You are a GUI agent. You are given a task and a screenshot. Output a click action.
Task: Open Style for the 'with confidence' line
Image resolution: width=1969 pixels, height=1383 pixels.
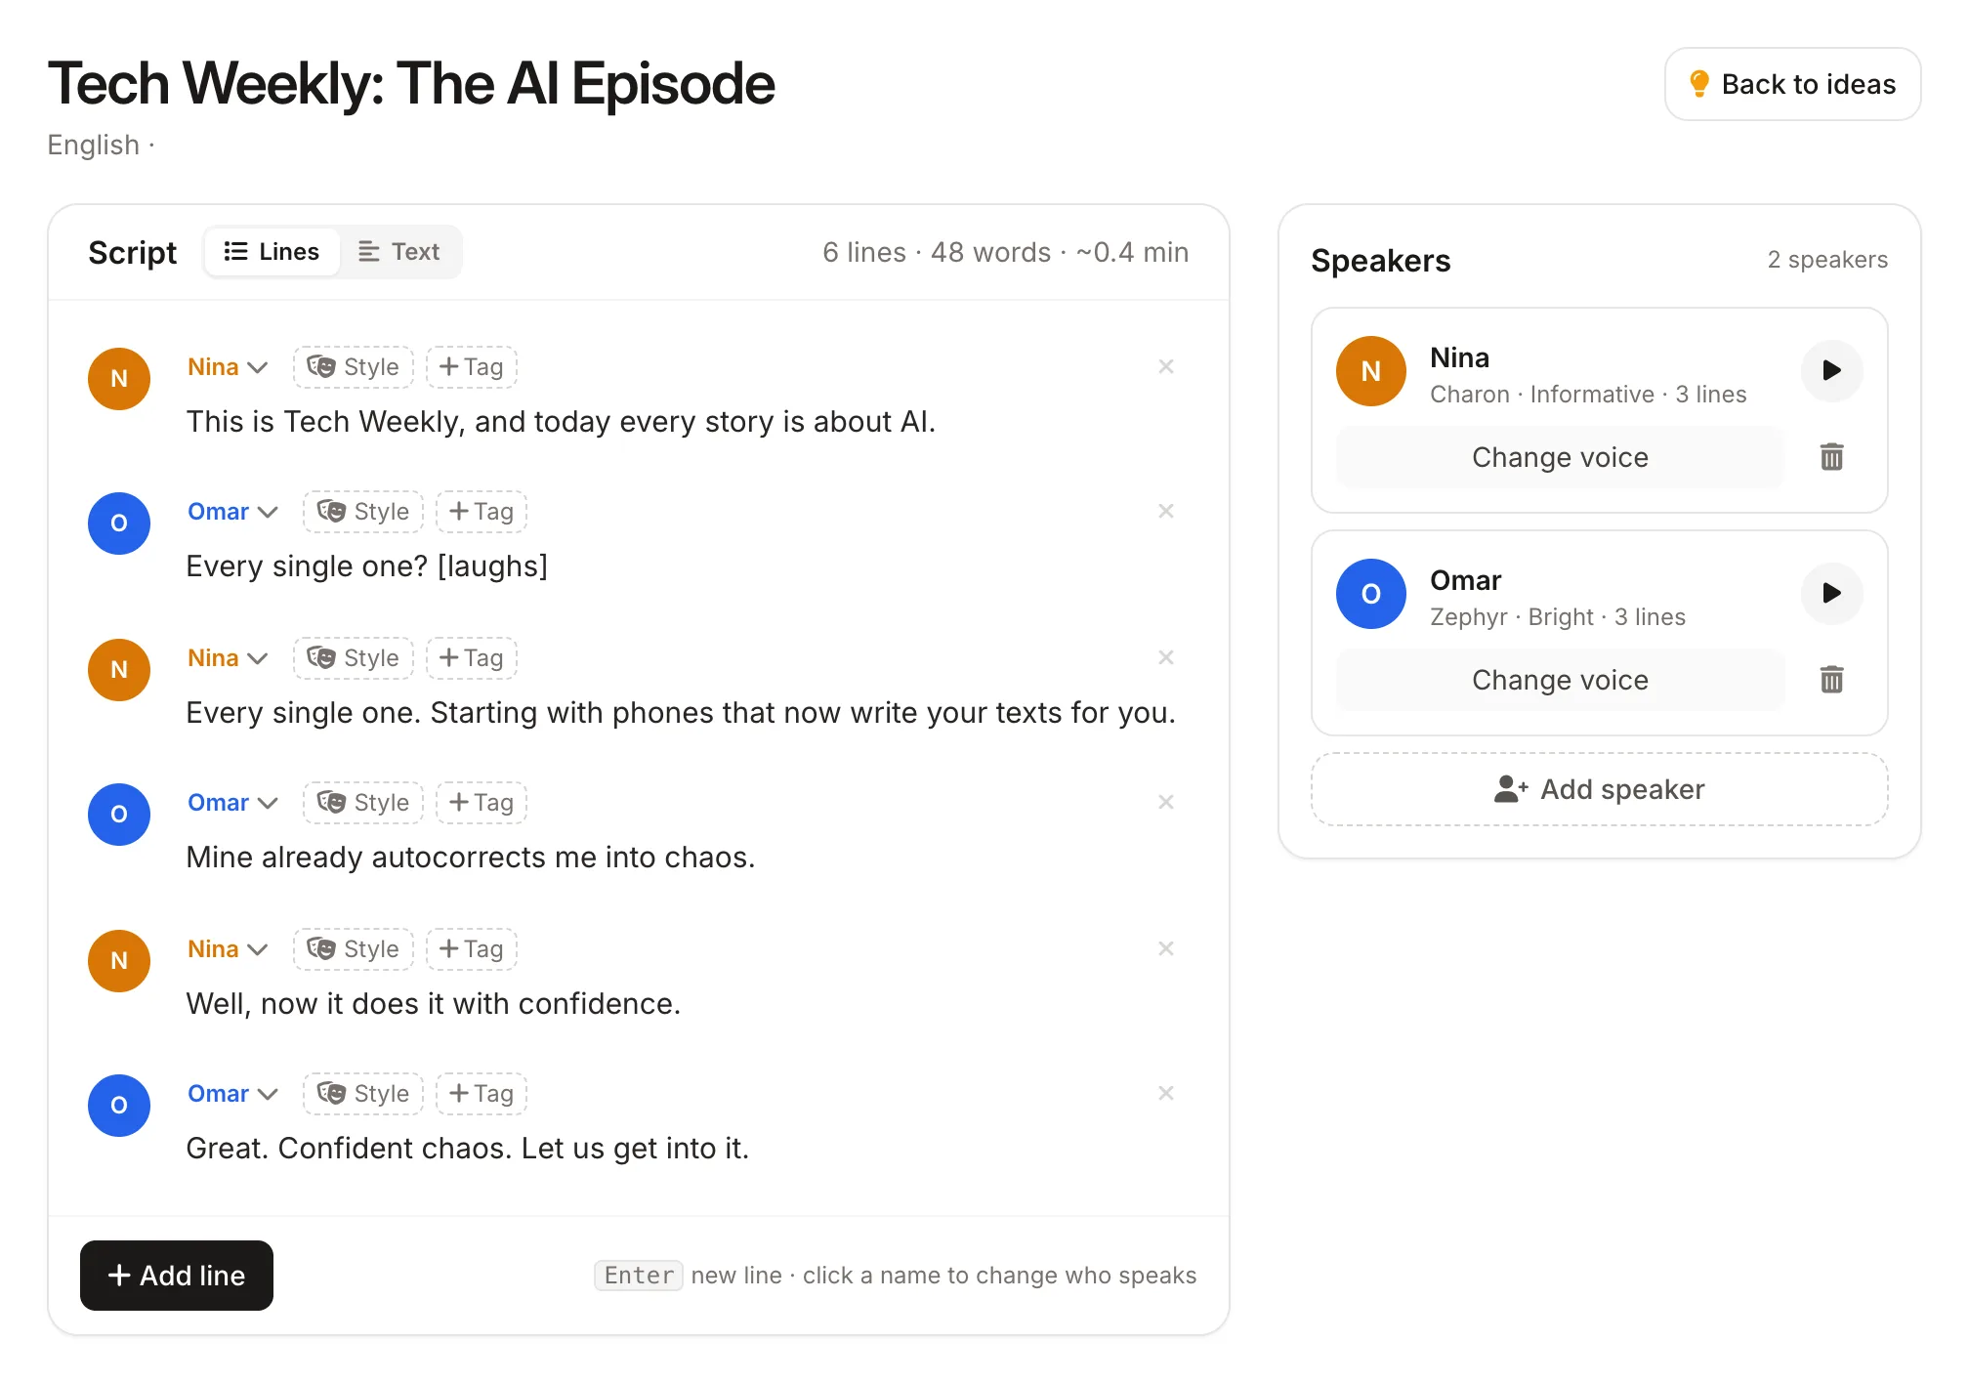(x=354, y=949)
